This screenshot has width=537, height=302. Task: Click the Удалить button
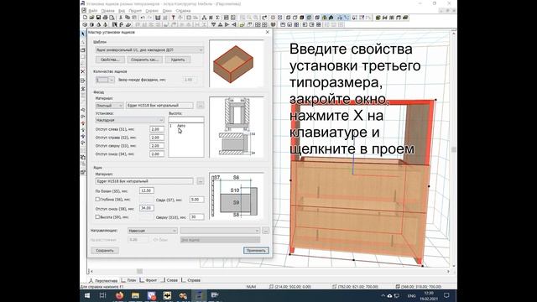178,60
